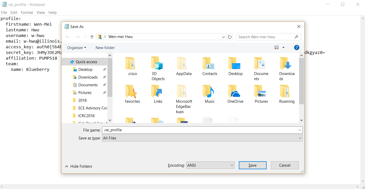The width and height of the screenshot is (365, 189).
Task: Open the Favorites folder
Action: (132, 94)
